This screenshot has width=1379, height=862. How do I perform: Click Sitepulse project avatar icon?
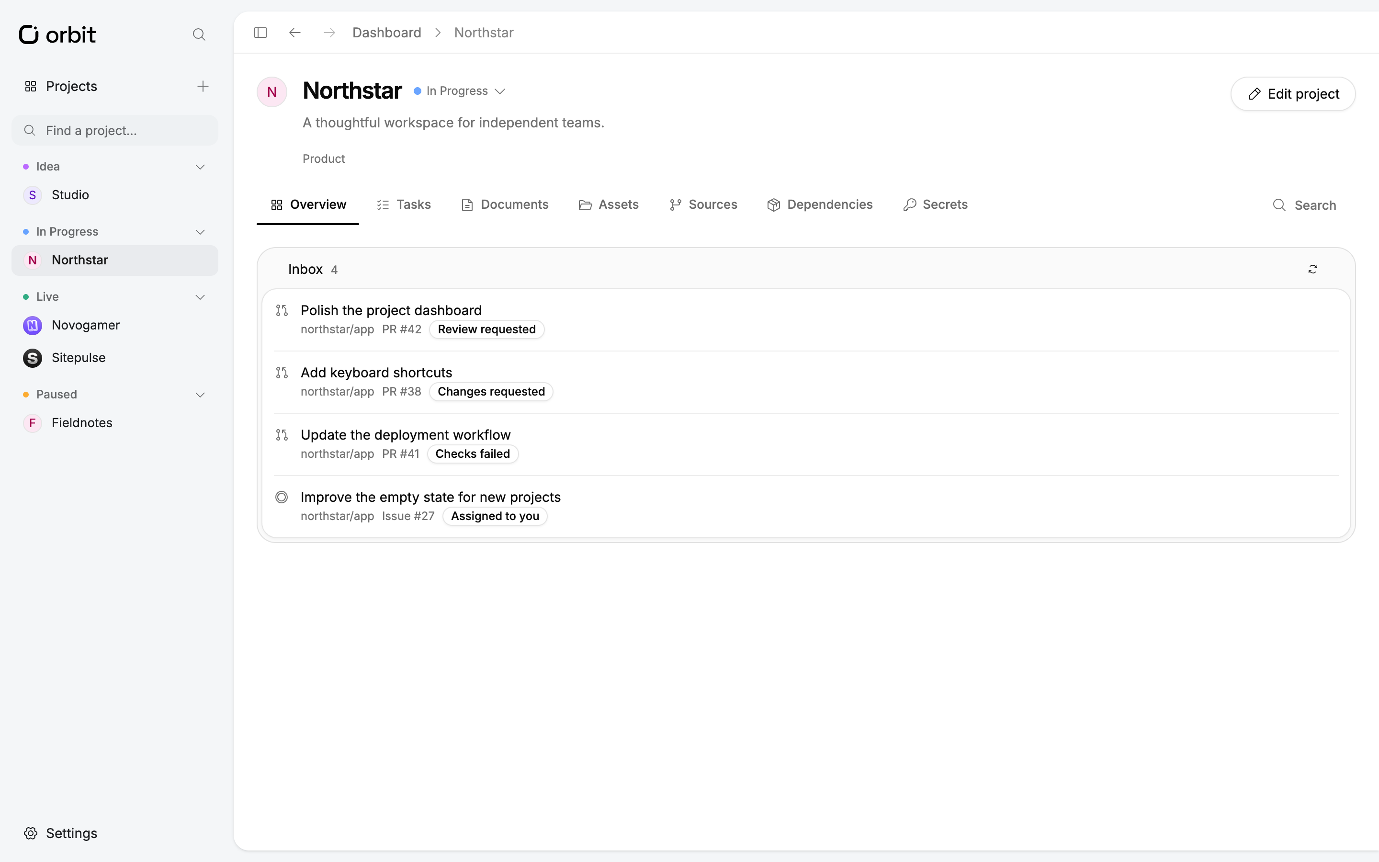point(33,358)
